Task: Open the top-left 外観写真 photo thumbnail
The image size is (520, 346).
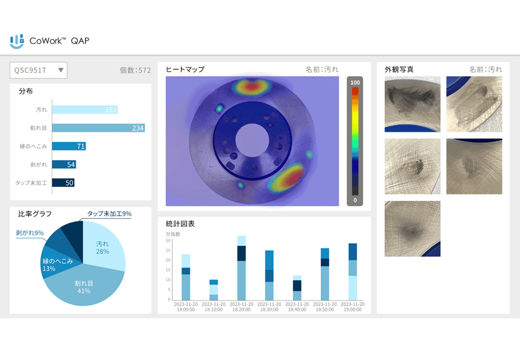Action: click(x=413, y=104)
